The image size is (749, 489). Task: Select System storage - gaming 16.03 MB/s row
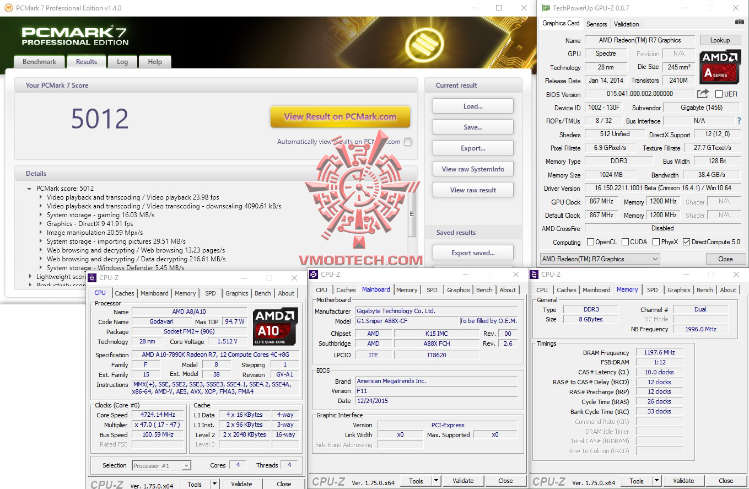tap(100, 215)
